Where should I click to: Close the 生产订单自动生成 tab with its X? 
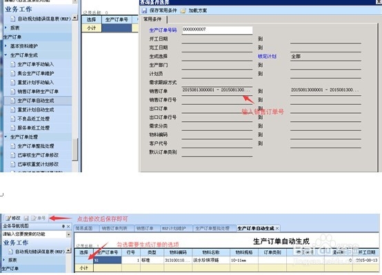(x=277, y=228)
